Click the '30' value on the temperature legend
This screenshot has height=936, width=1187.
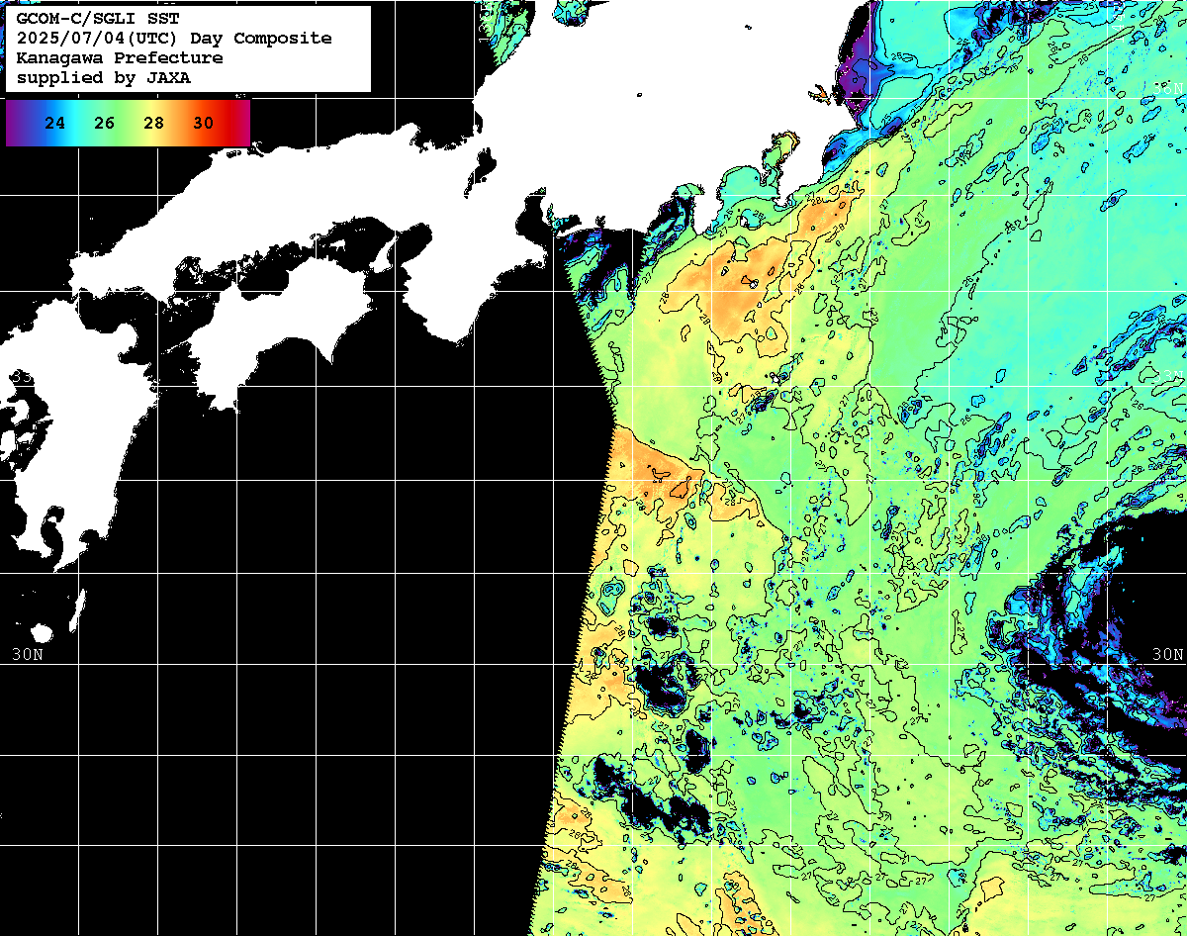[204, 124]
